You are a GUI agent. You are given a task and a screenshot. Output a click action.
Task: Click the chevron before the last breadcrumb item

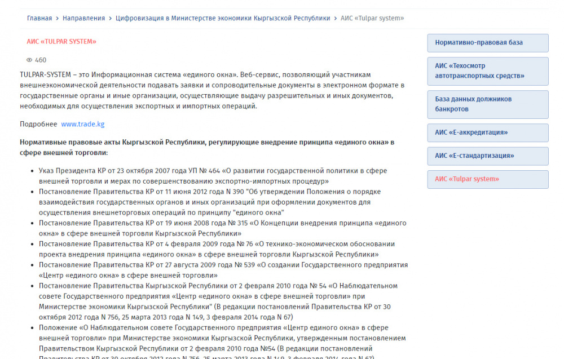click(x=336, y=18)
